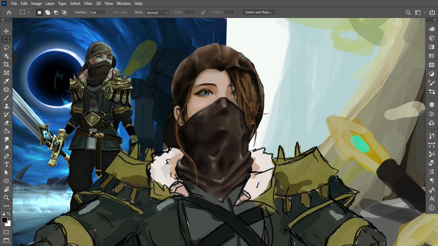Image resolution: width=438 pixels, height=246 pixels.
Task: Click the Search magnifier in options bar
Action: pos(408,12)
